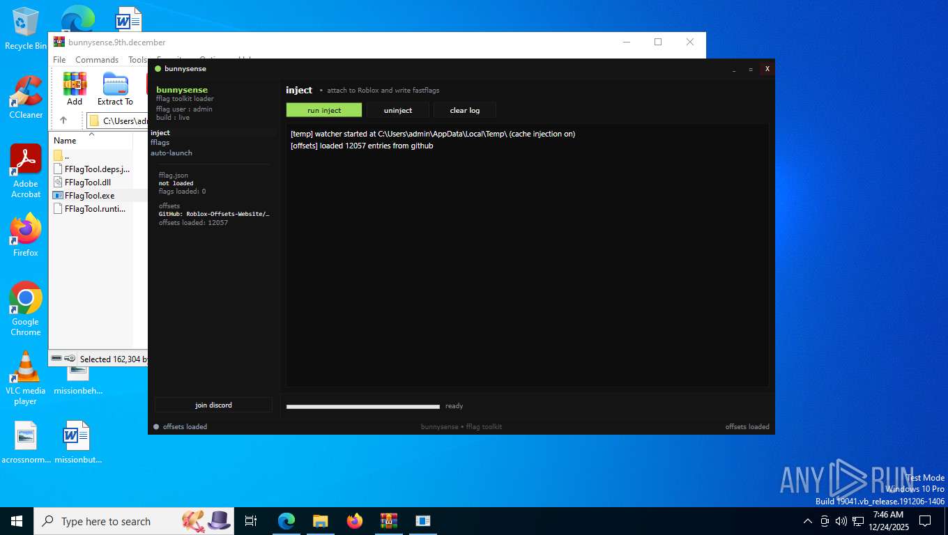
Task: Go up one folder in WinRAR
Action: [x=63, y=121]
